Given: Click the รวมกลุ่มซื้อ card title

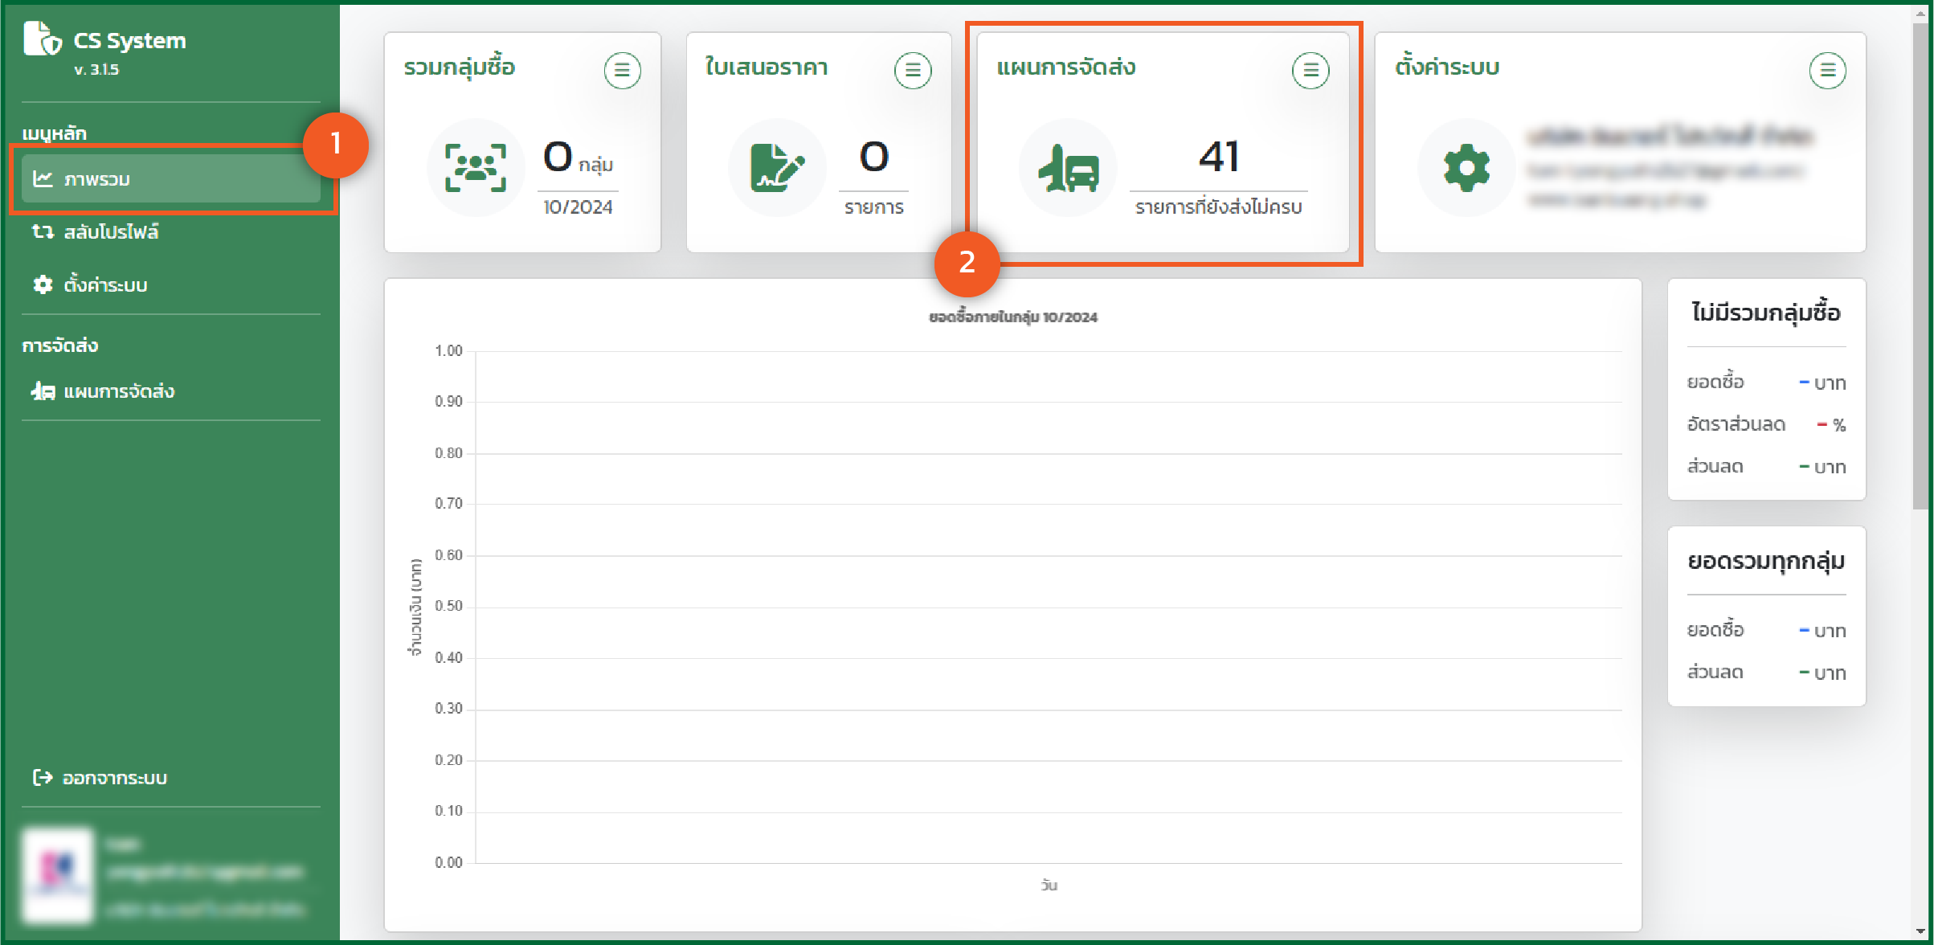Looking at the screenshot, I should pyautogui.click(x=460, y=67).
